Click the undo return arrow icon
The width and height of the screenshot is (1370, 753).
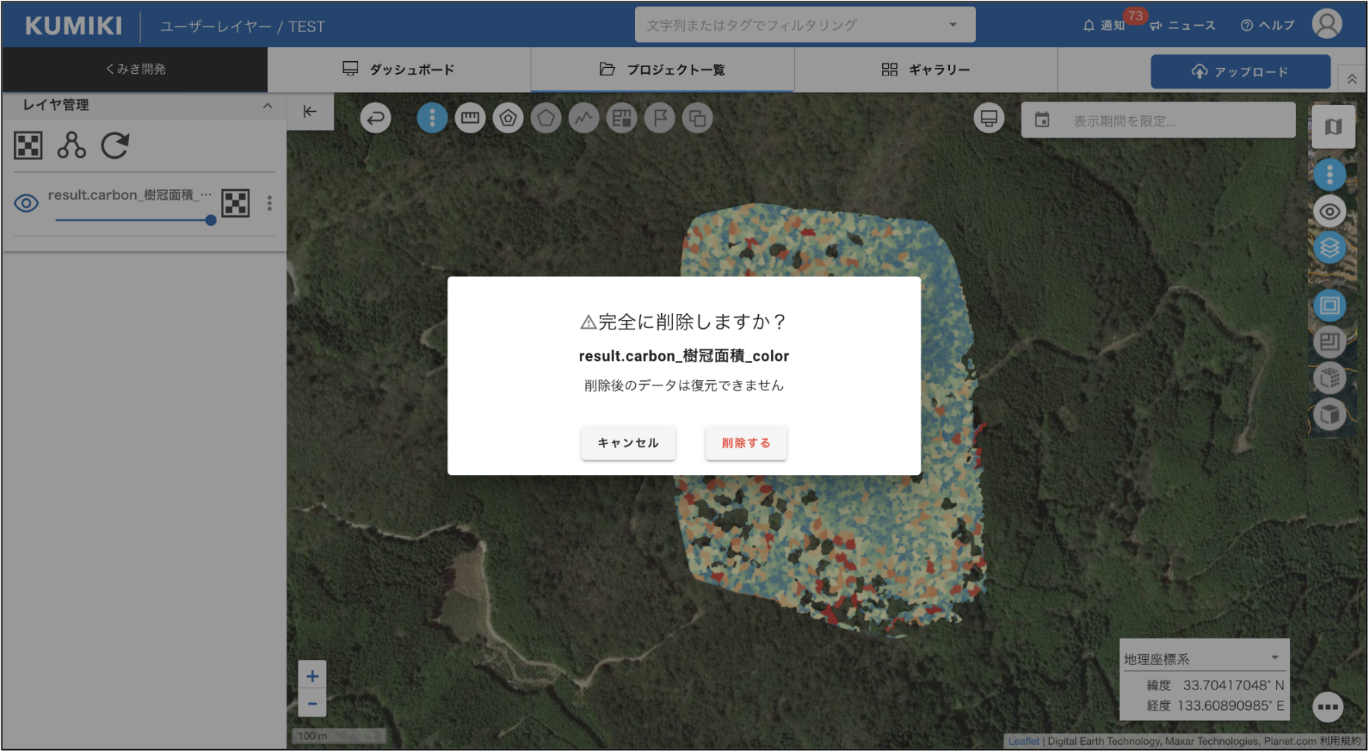coord(375,118)
